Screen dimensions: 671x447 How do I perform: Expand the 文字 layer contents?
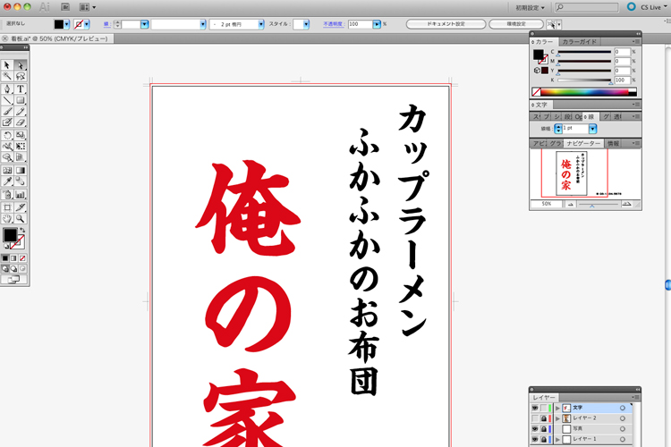pos(556,408)
